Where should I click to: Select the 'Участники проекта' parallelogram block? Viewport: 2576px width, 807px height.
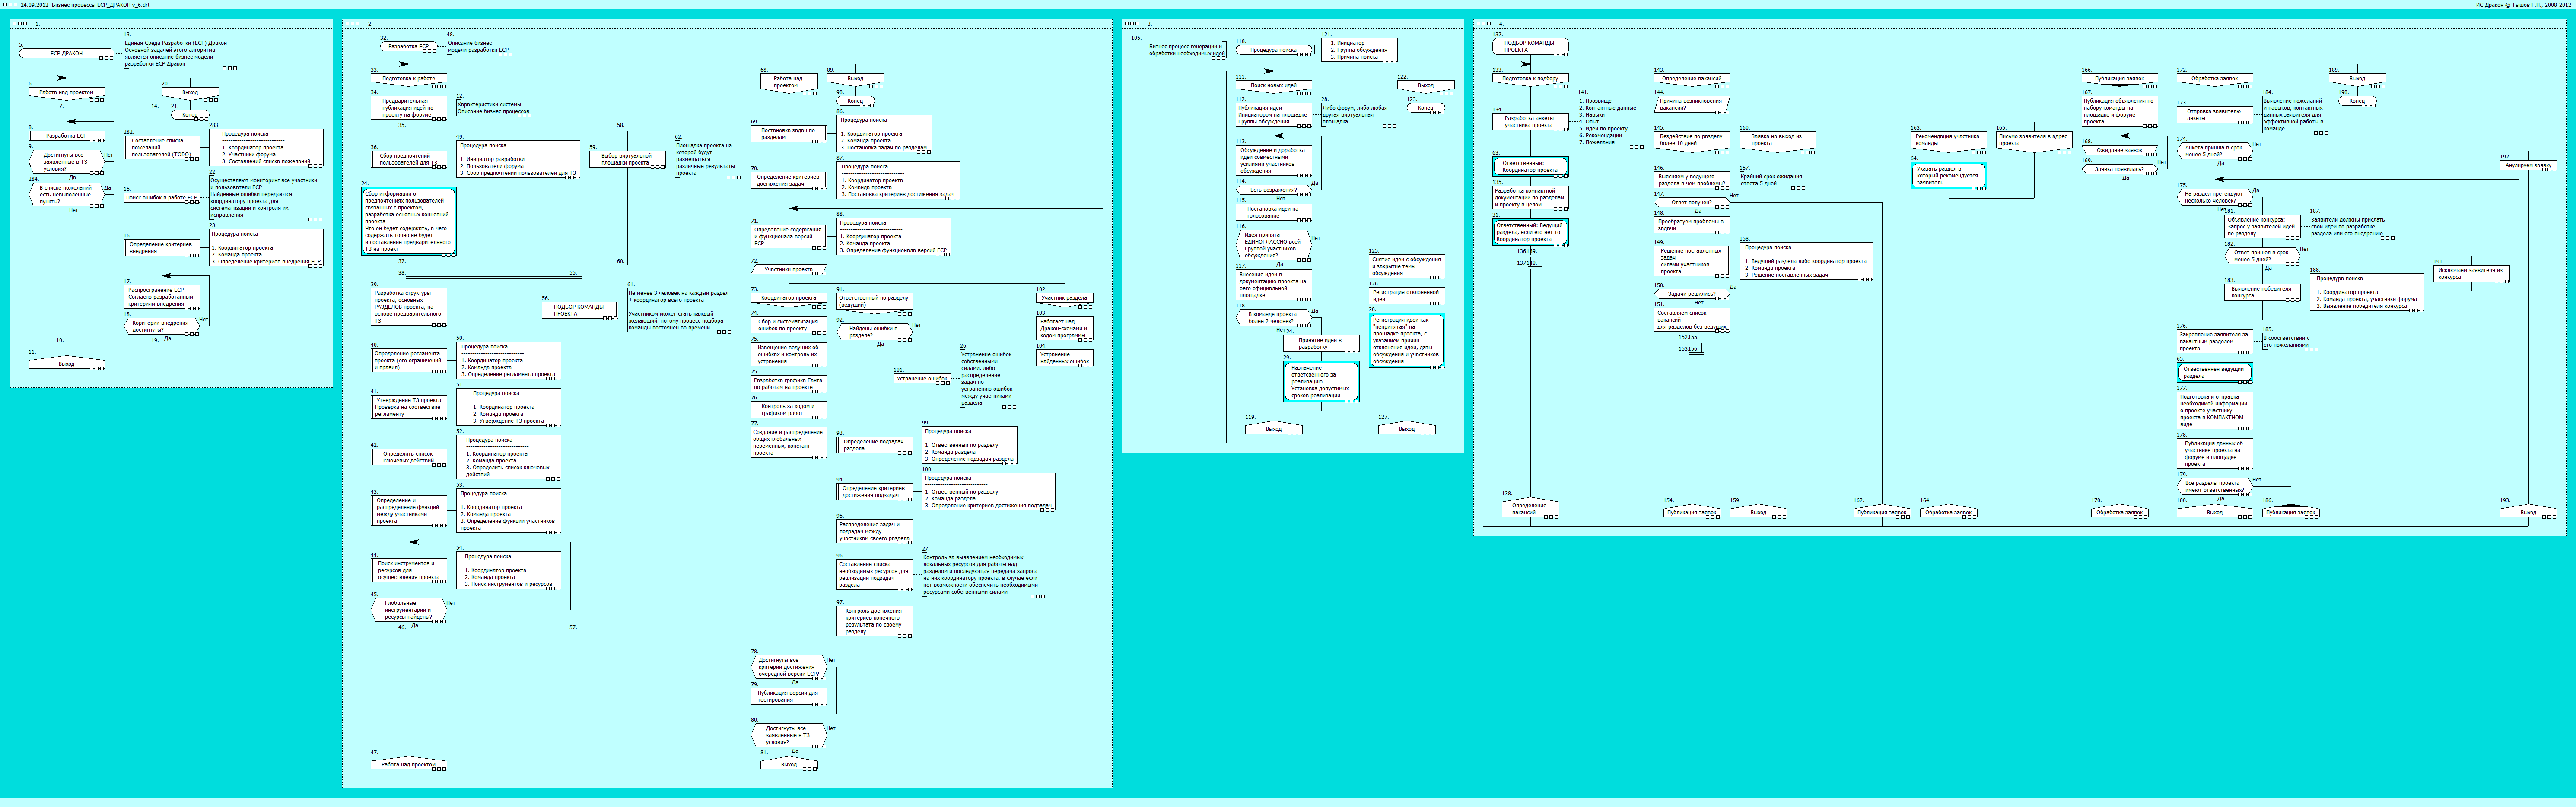click(x=788, y=270)
